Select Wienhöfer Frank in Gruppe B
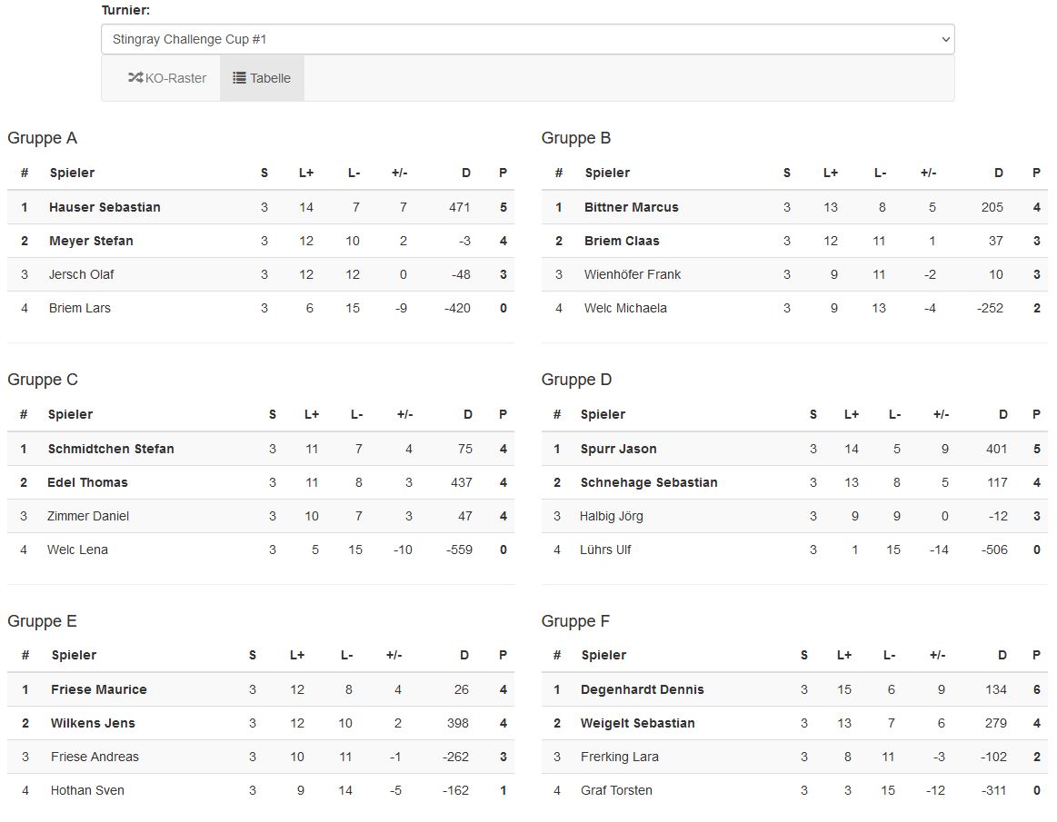1057x822 pixels. pyautogui.click(x=632, y=274)
